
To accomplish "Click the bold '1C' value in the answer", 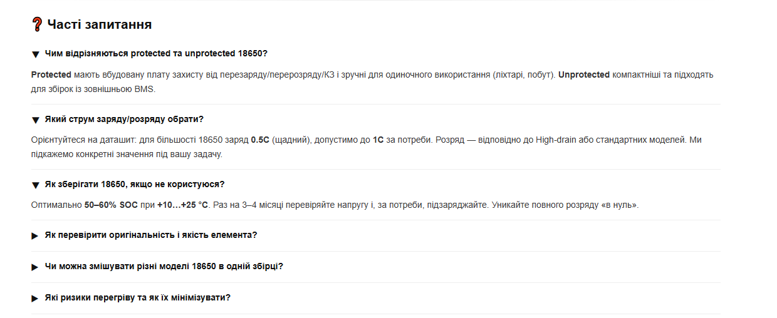I will tap(378, 140).
